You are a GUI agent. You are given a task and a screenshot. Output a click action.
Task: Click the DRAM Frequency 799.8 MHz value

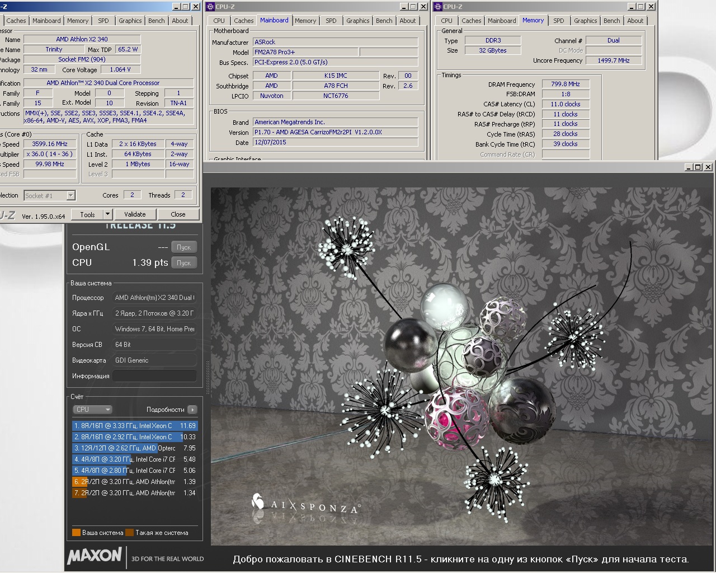click(566, 84)
